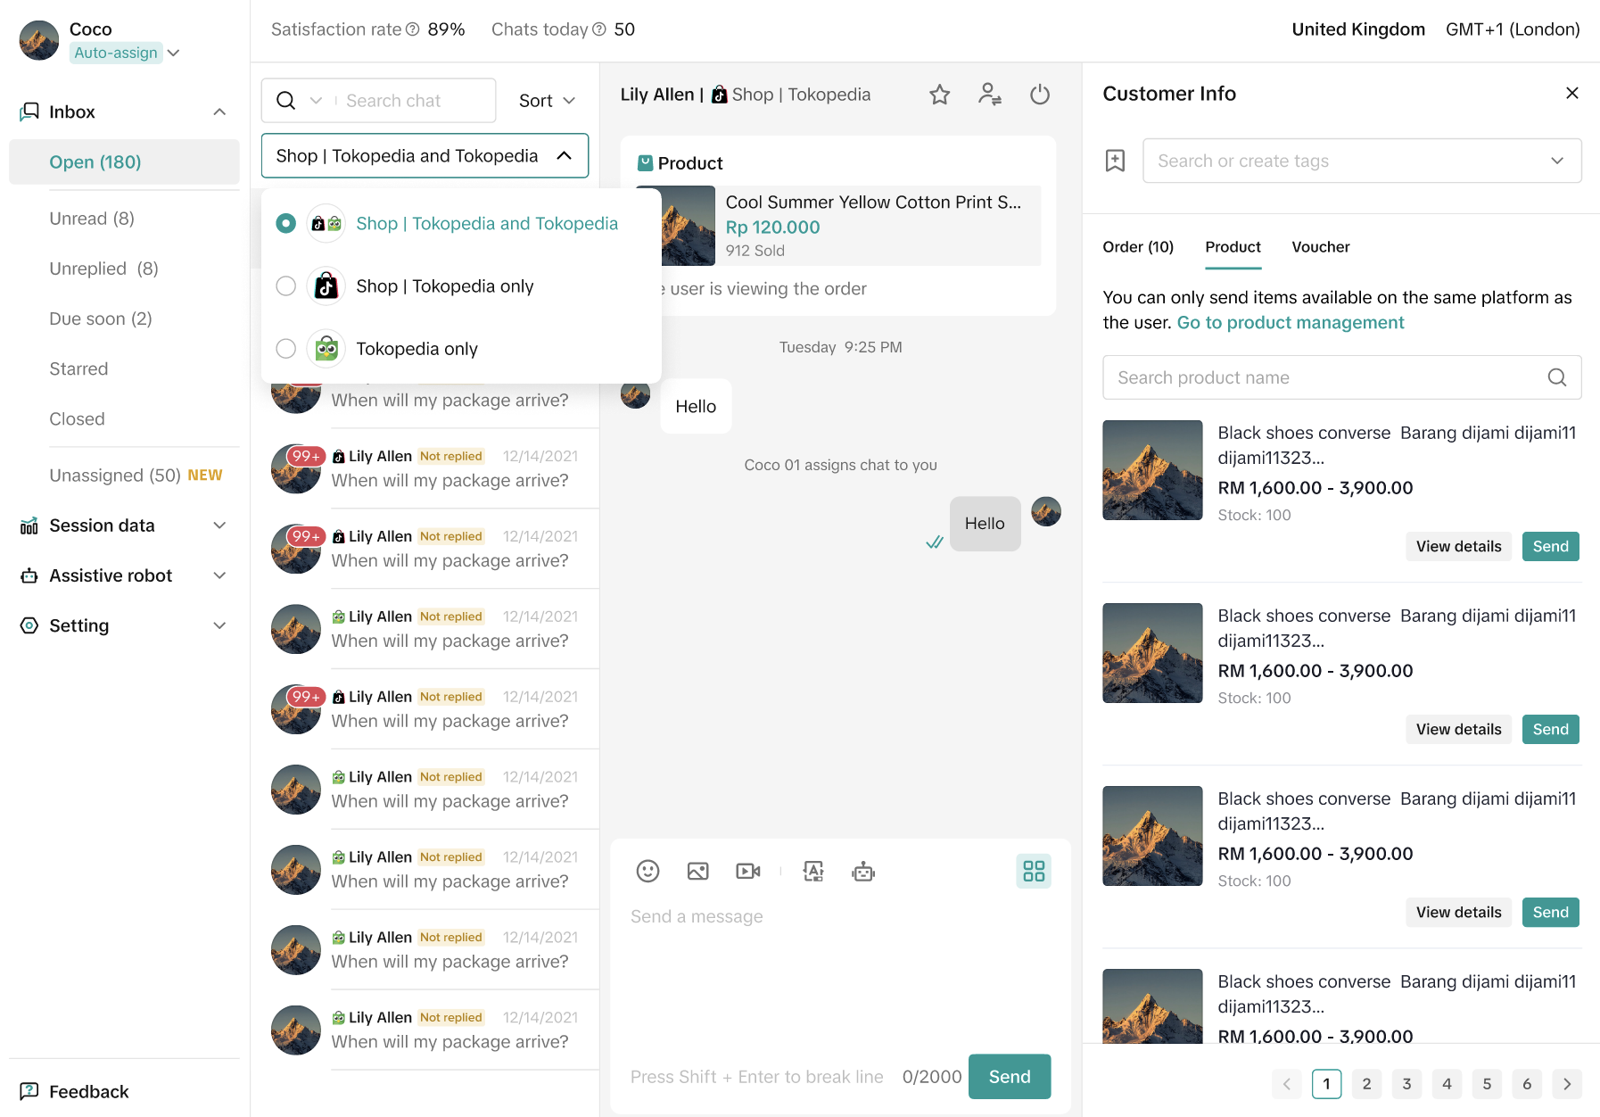Viewport: 1600px width, 1117px height.
Task: Open the Starred inbox filter
Action: click(78, 368)
